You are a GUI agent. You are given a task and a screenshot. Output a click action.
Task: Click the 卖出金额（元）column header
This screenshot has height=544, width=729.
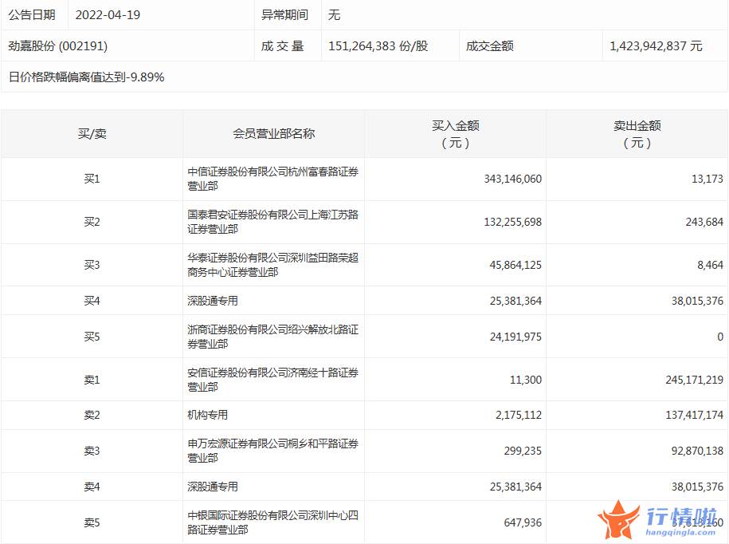[x=637, y=134]
